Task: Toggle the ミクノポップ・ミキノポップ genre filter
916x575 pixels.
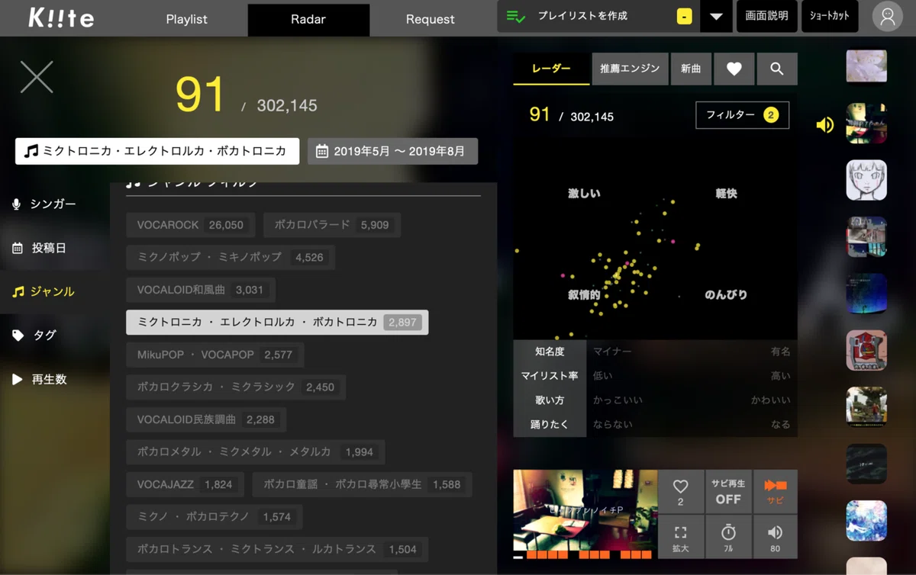Action: (x=230, y=257)
